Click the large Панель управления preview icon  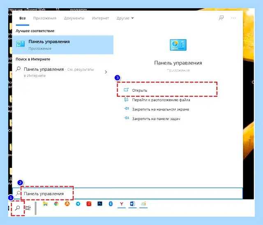178,45
